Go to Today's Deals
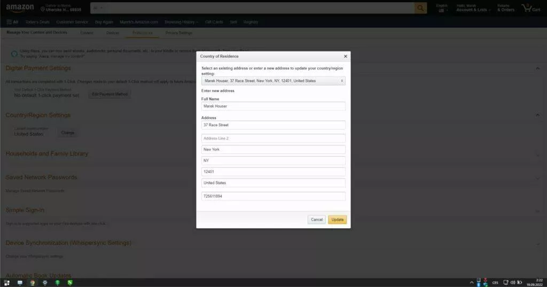This screenshot has height=287, width=547. (x=37, y=22)
